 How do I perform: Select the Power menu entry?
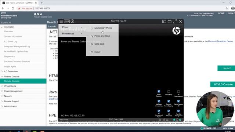[72, 27]
